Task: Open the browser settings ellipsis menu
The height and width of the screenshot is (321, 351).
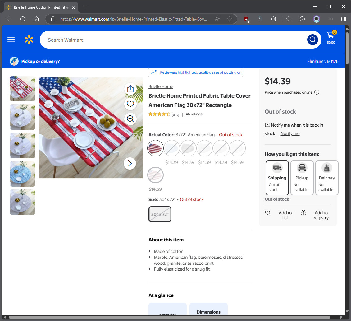Action: (330, 19)
